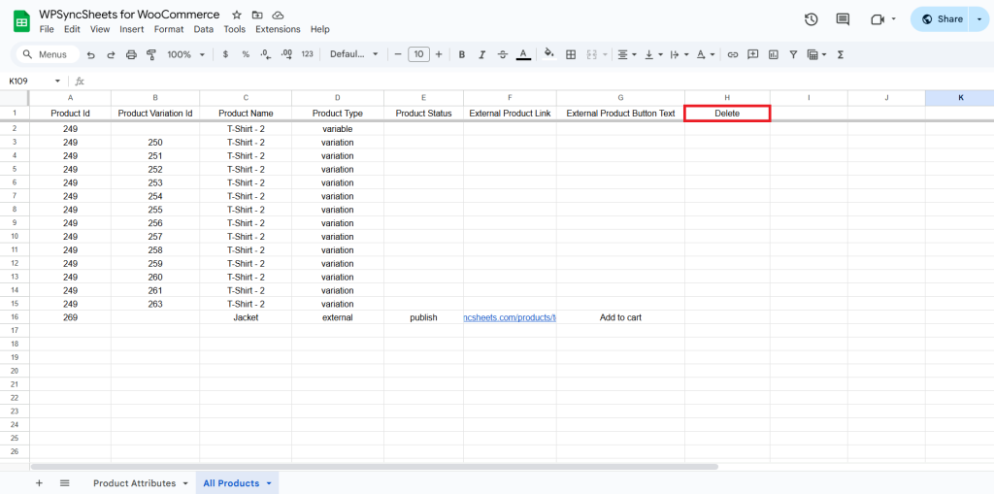Edit the font size field
Viewport: 994px width, 494px height.
point(418,54)
